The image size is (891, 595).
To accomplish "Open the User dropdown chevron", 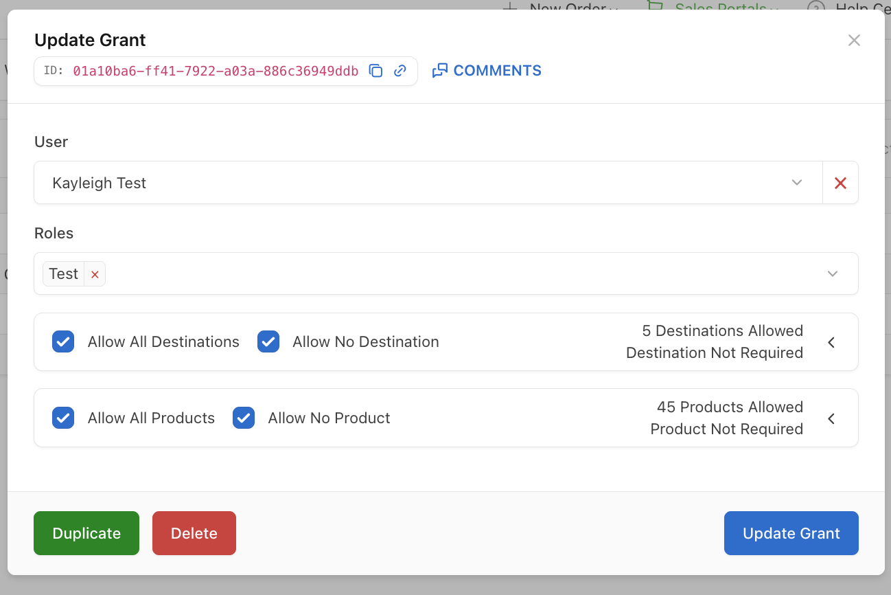I will coord(797,183).
